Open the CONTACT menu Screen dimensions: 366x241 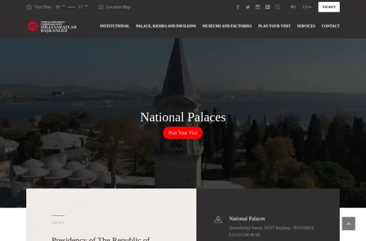(x=331, y=26)
